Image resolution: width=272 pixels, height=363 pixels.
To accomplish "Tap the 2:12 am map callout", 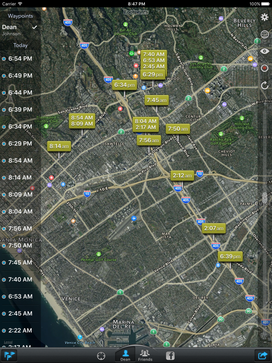I will point(182,176).
